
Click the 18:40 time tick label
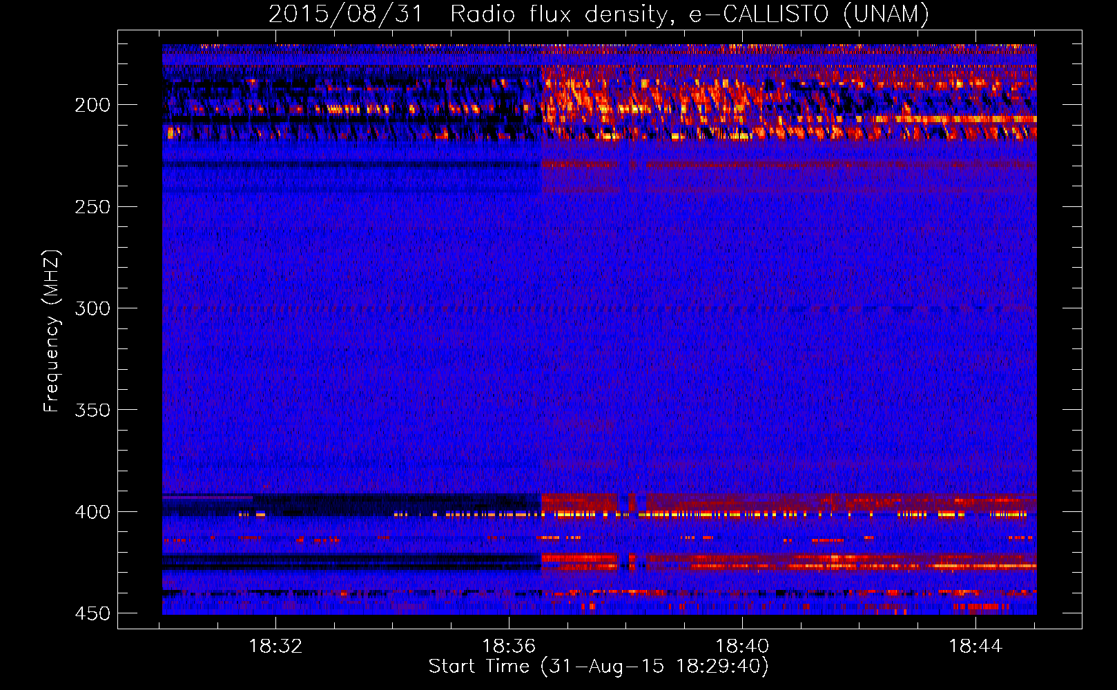742,647
